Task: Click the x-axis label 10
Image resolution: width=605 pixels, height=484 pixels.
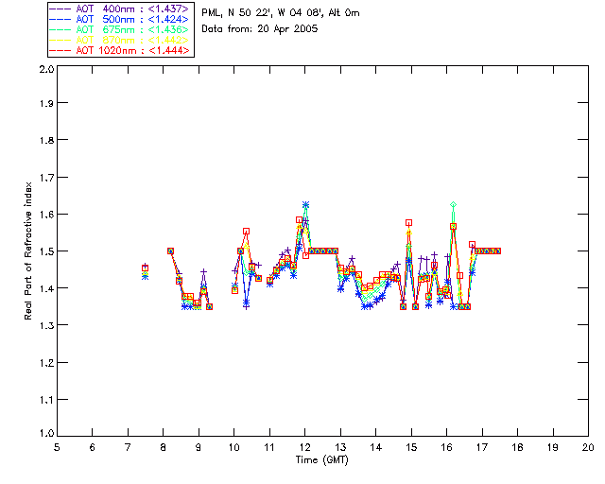Action: coord(233,447)
